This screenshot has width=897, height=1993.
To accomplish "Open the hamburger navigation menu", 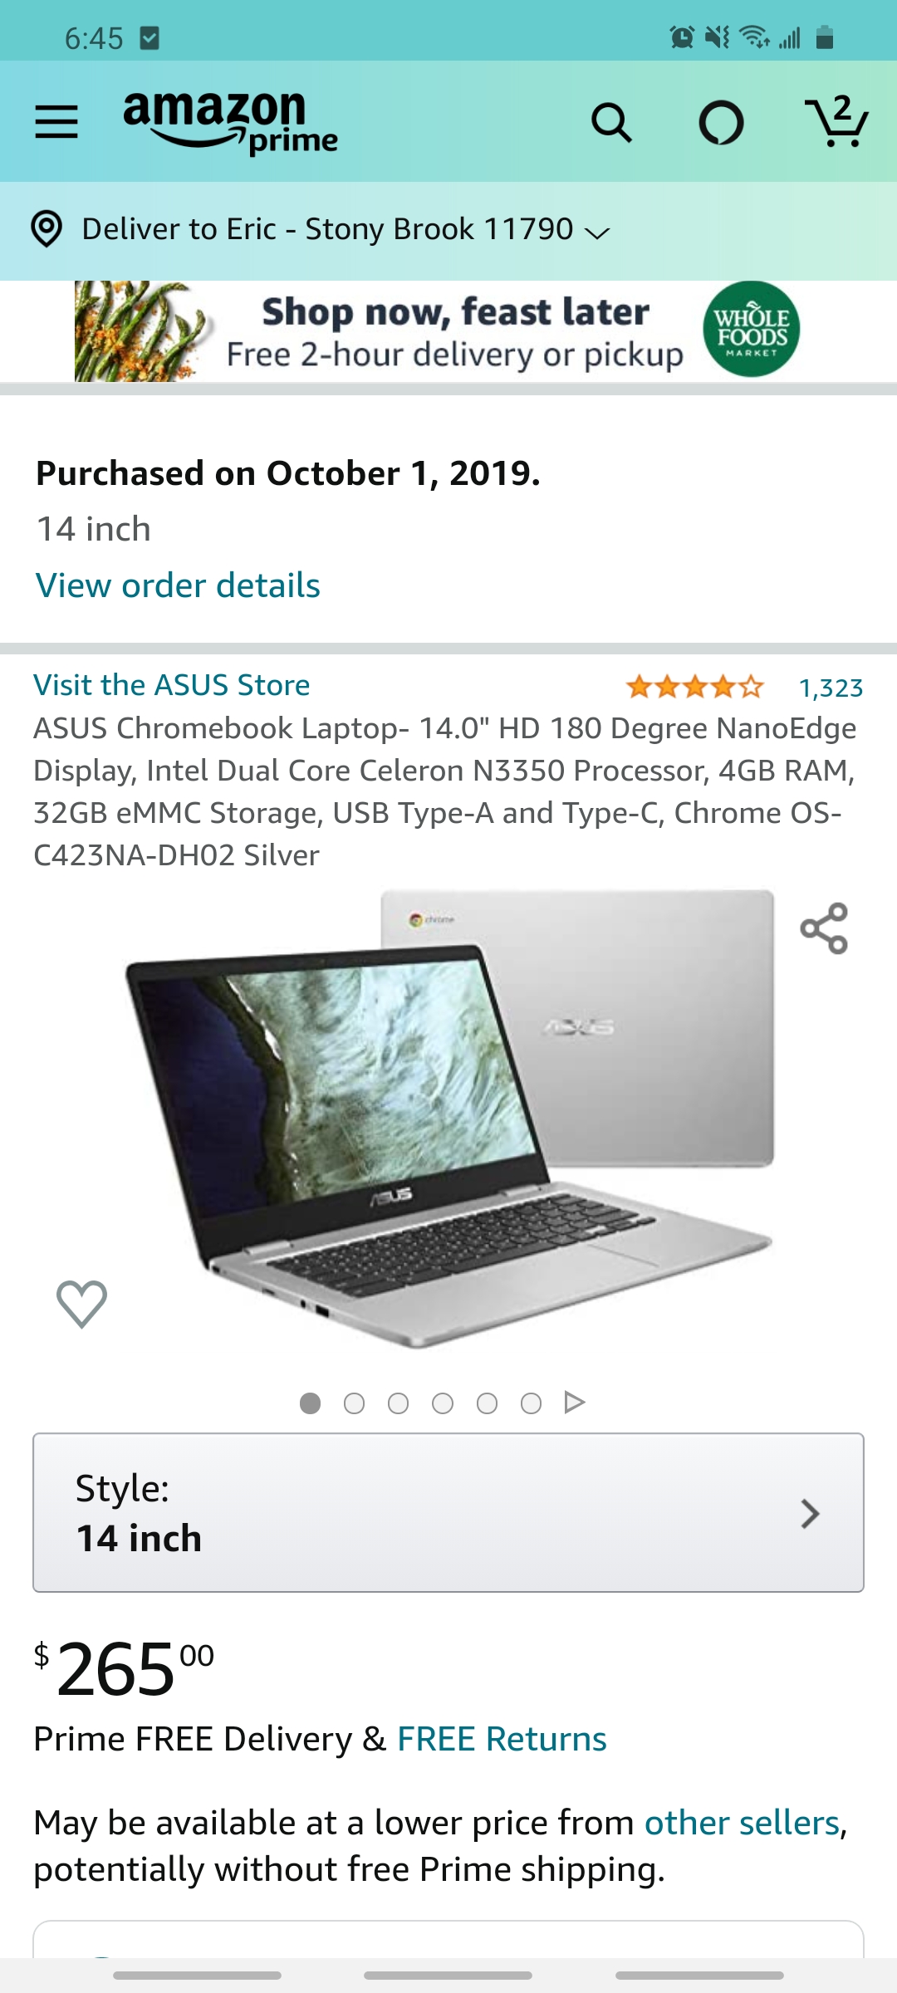I will click(56, 122).
